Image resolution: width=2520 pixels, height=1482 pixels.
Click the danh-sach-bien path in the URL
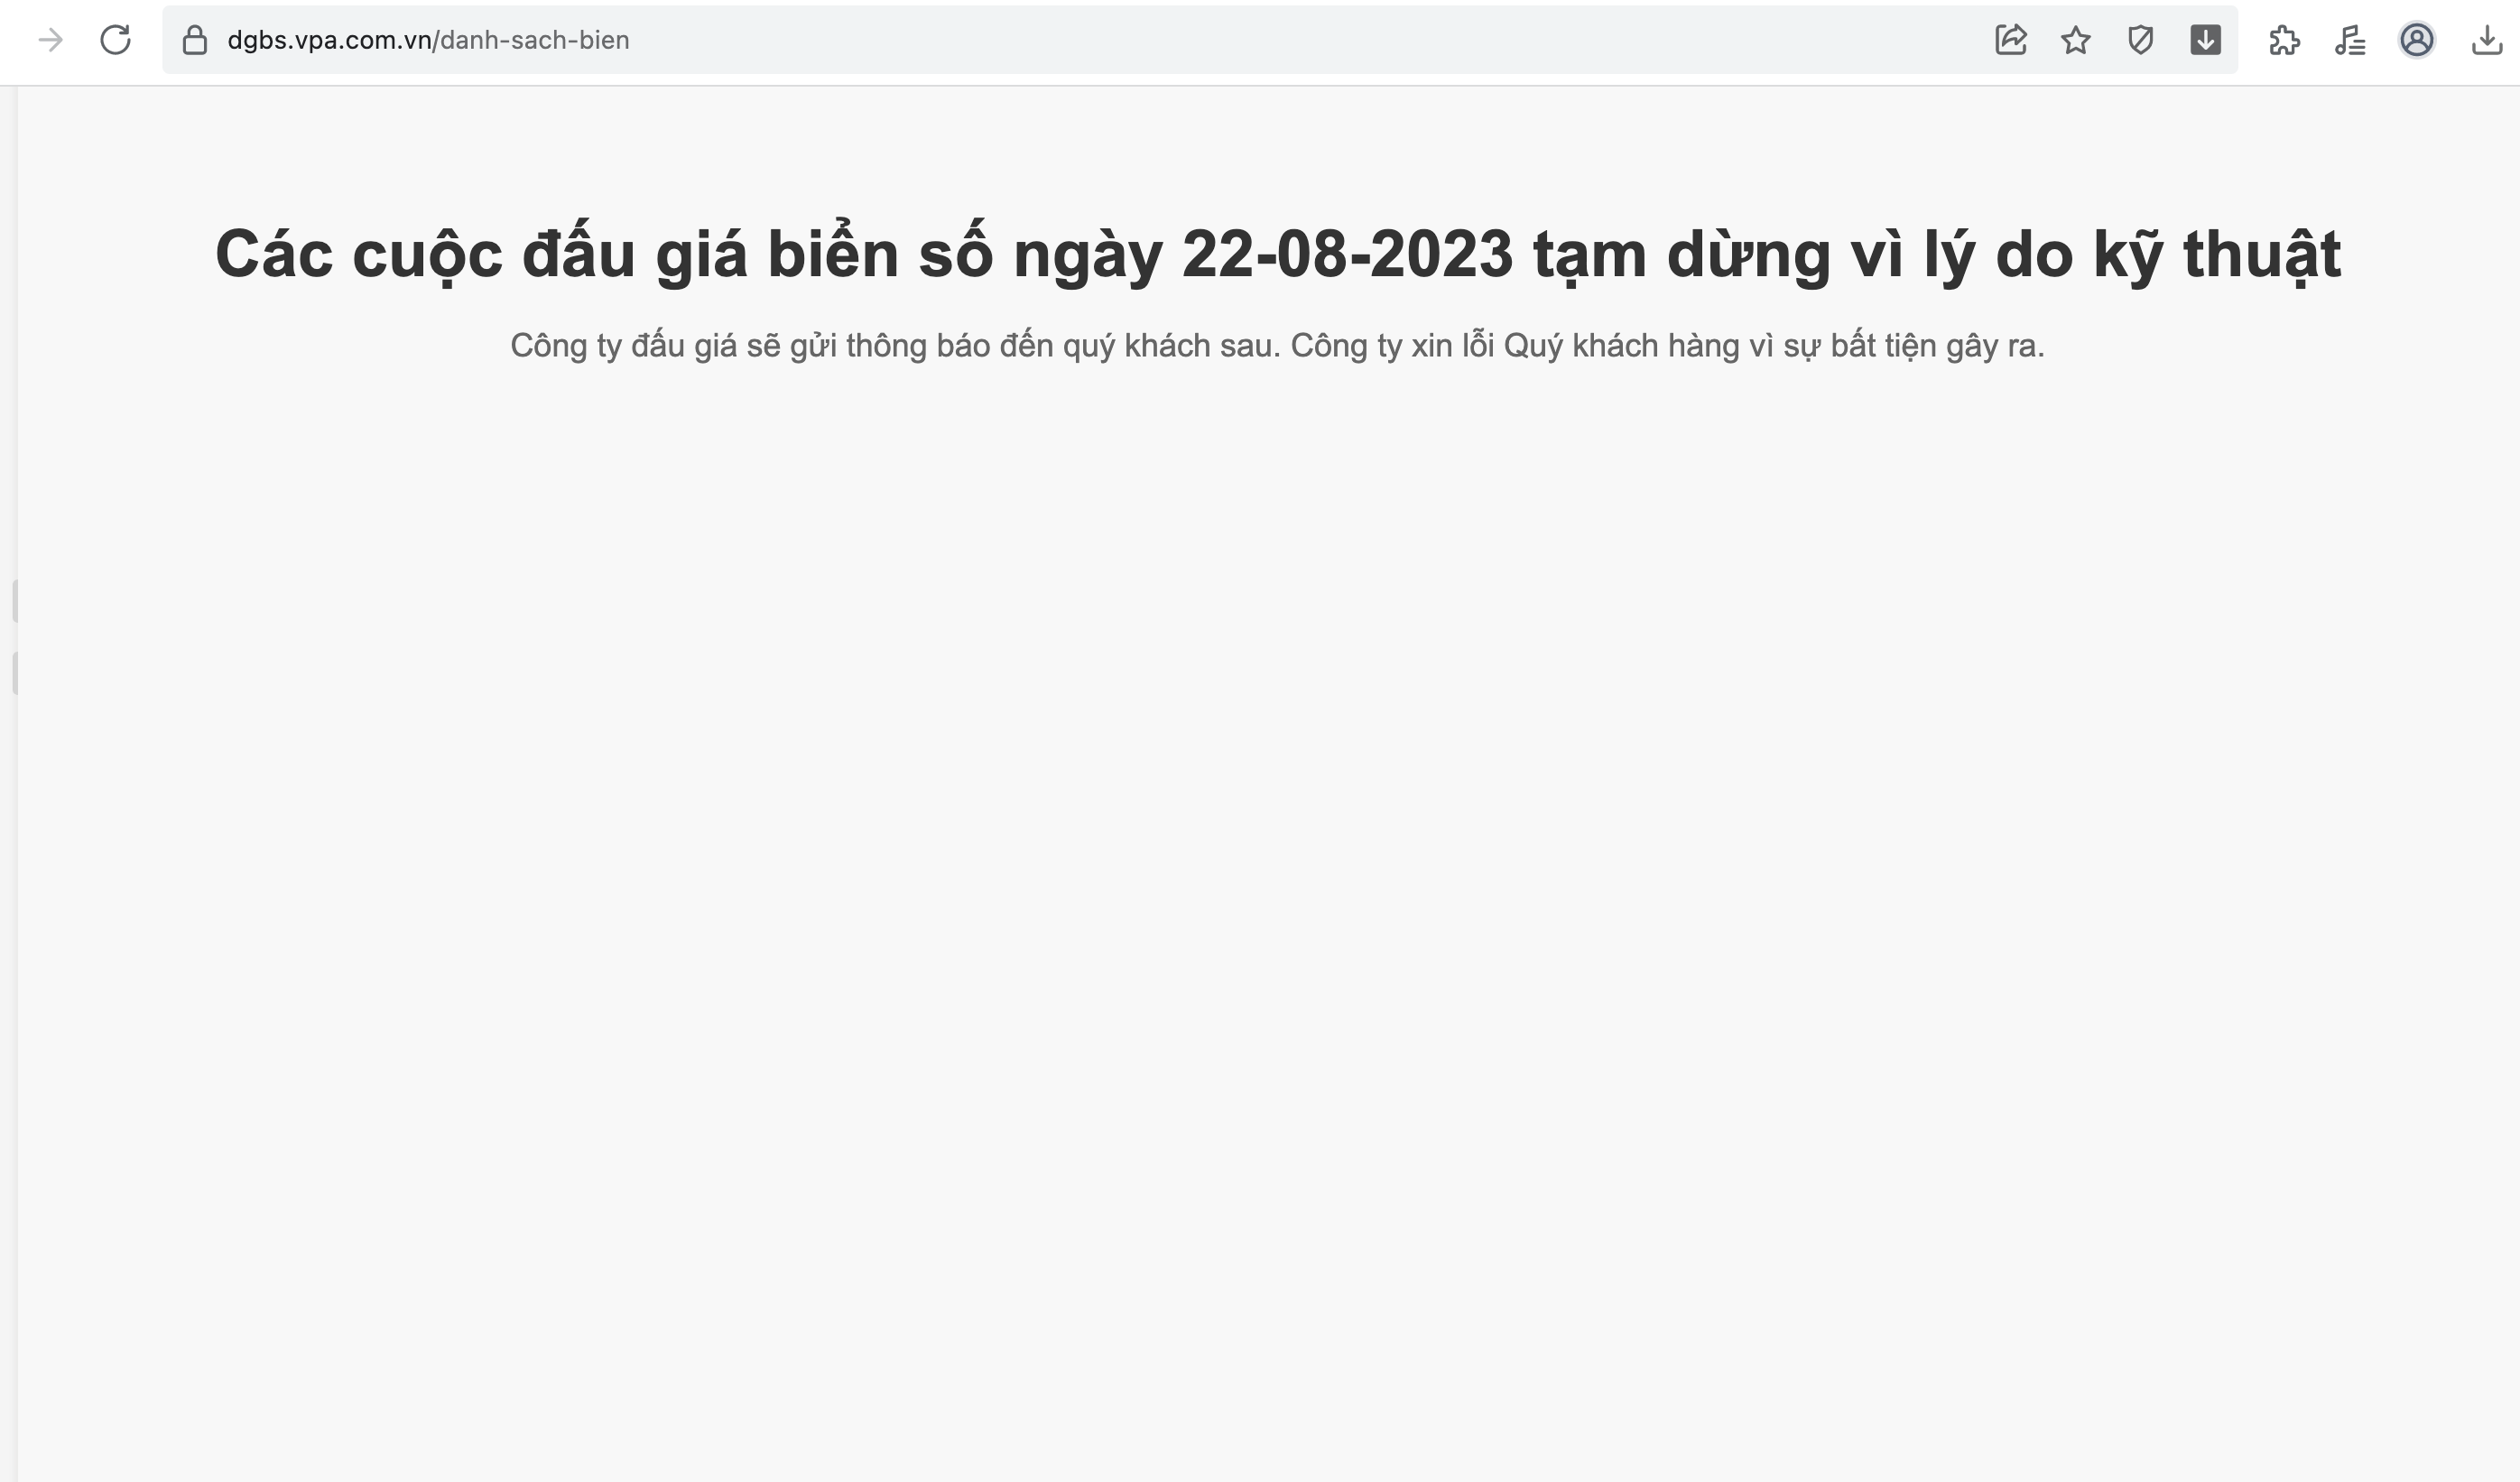point(535,40)
